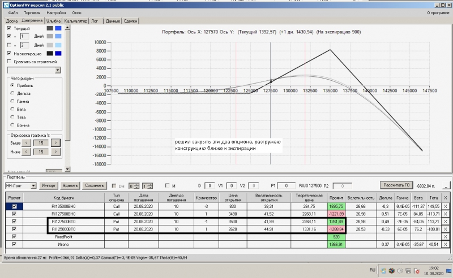Switch to the Улыбка tab

coord(53,21)
